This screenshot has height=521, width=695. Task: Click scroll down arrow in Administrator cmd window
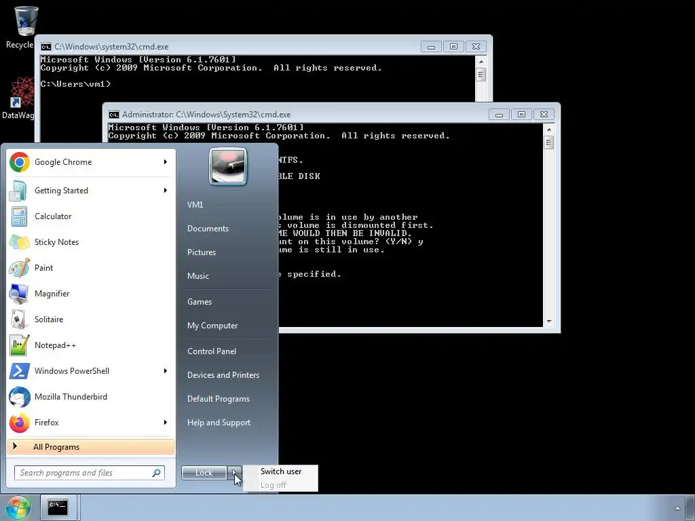point(548,322)
